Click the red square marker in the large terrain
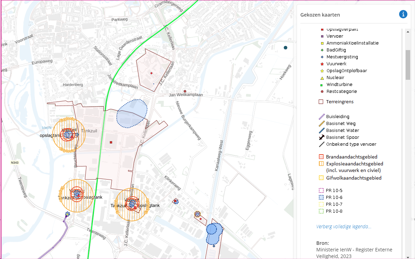Image resolution: width=415 pixels, height=259 pixels. click(x=111, y=142)
